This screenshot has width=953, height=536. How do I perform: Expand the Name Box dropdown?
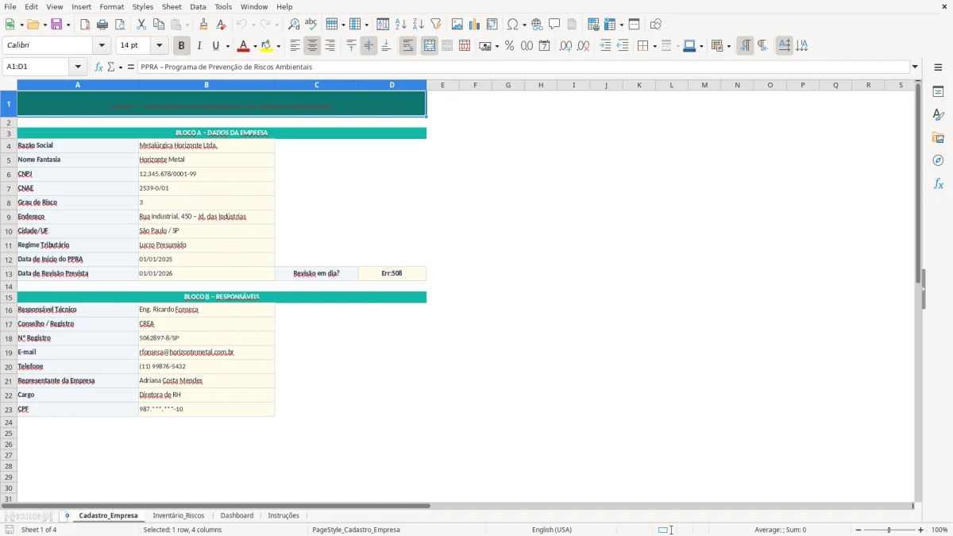pyautogui.click(x=78, y=67)
